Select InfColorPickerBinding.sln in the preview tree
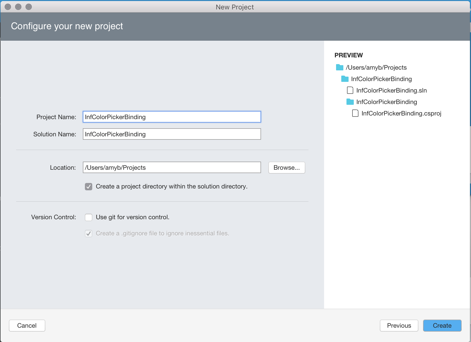This screenshot has width=471, height=342. [x=392, y=90]
